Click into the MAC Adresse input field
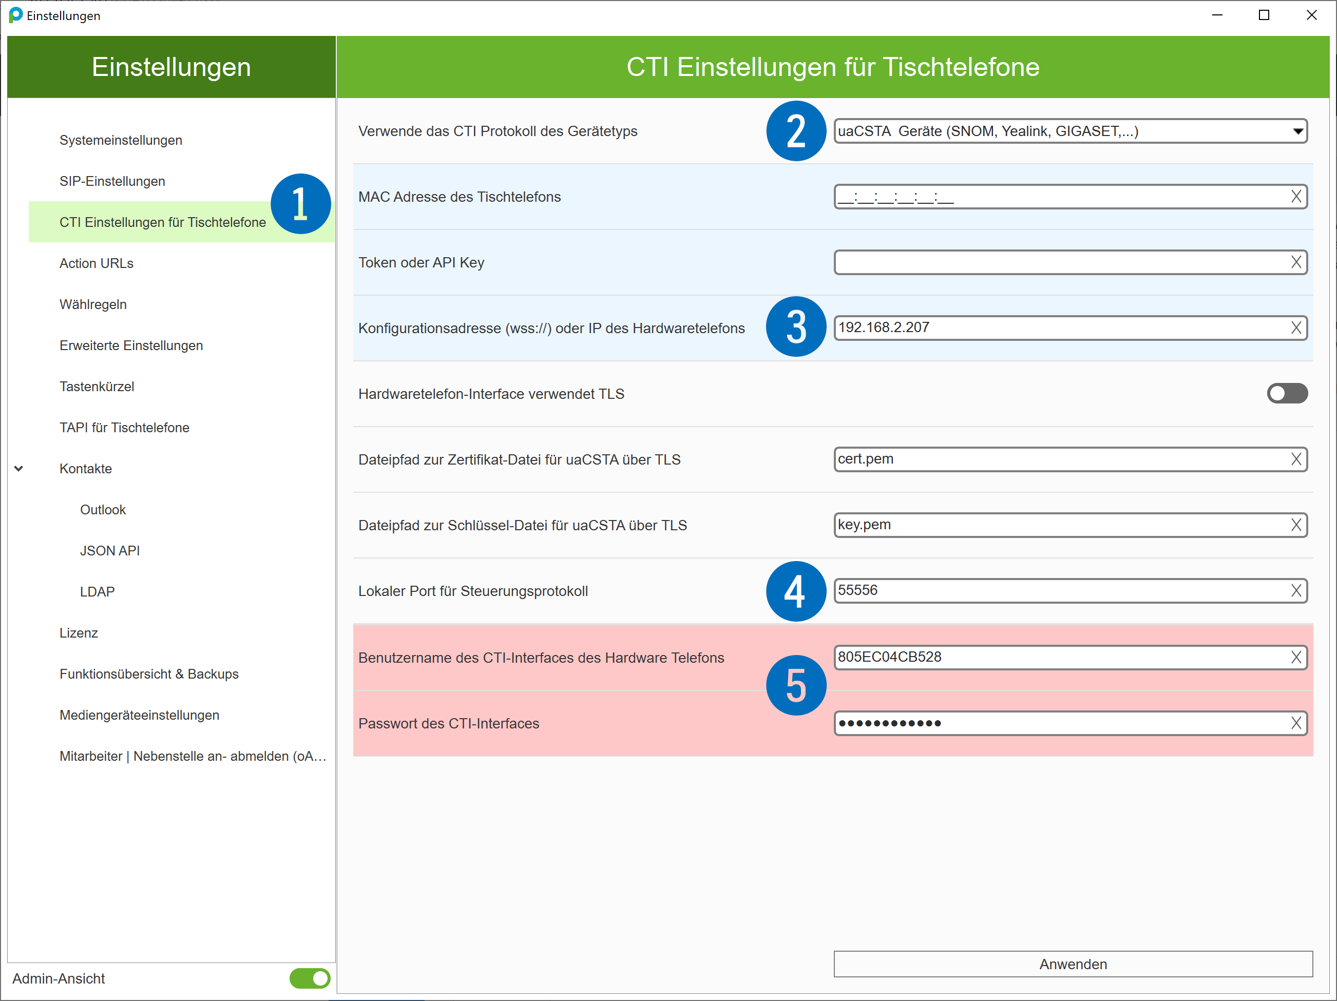Viewport: 1337px width, 1001px height. 1058,197
